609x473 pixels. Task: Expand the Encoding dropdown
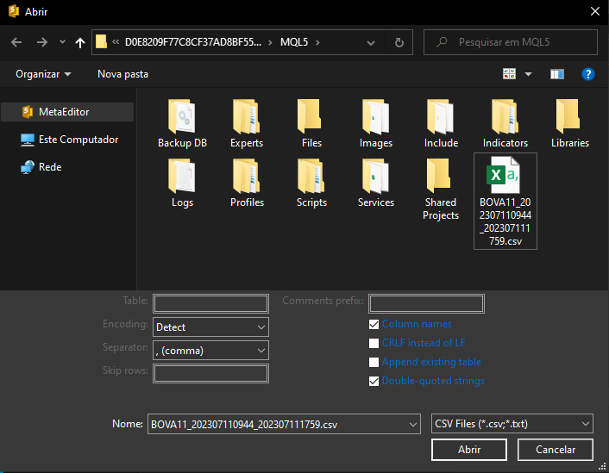pos(210,327)
